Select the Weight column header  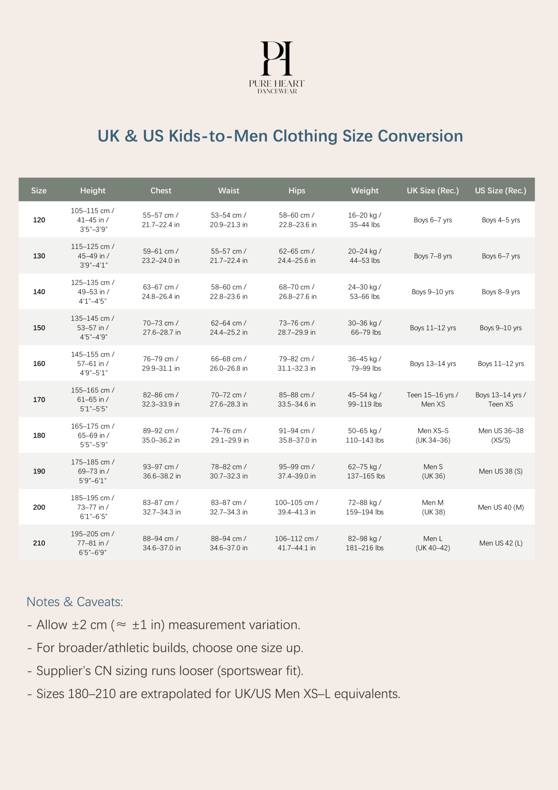click(365, 191)
